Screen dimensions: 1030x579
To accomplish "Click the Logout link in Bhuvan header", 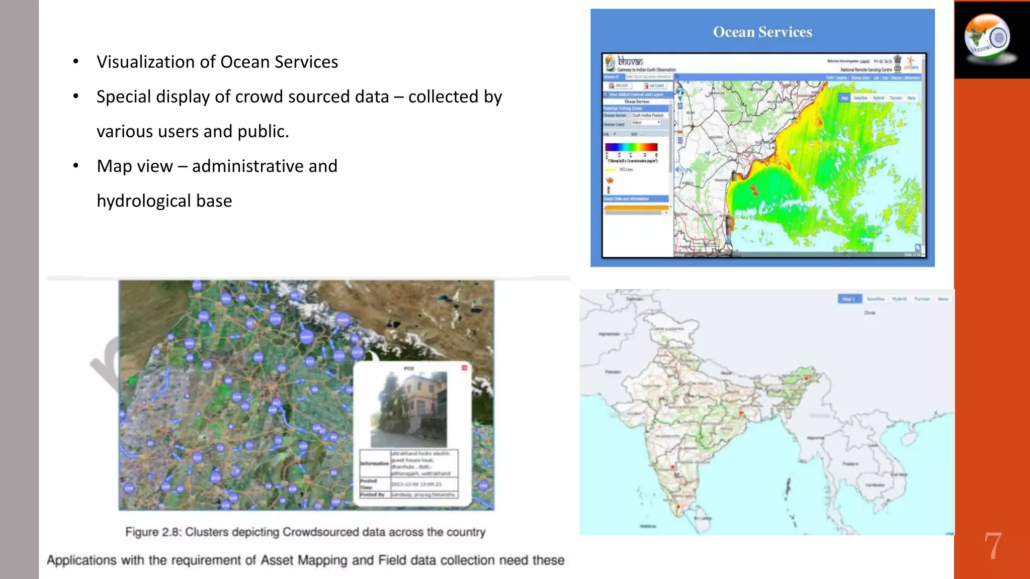I will tap(865, 61).
